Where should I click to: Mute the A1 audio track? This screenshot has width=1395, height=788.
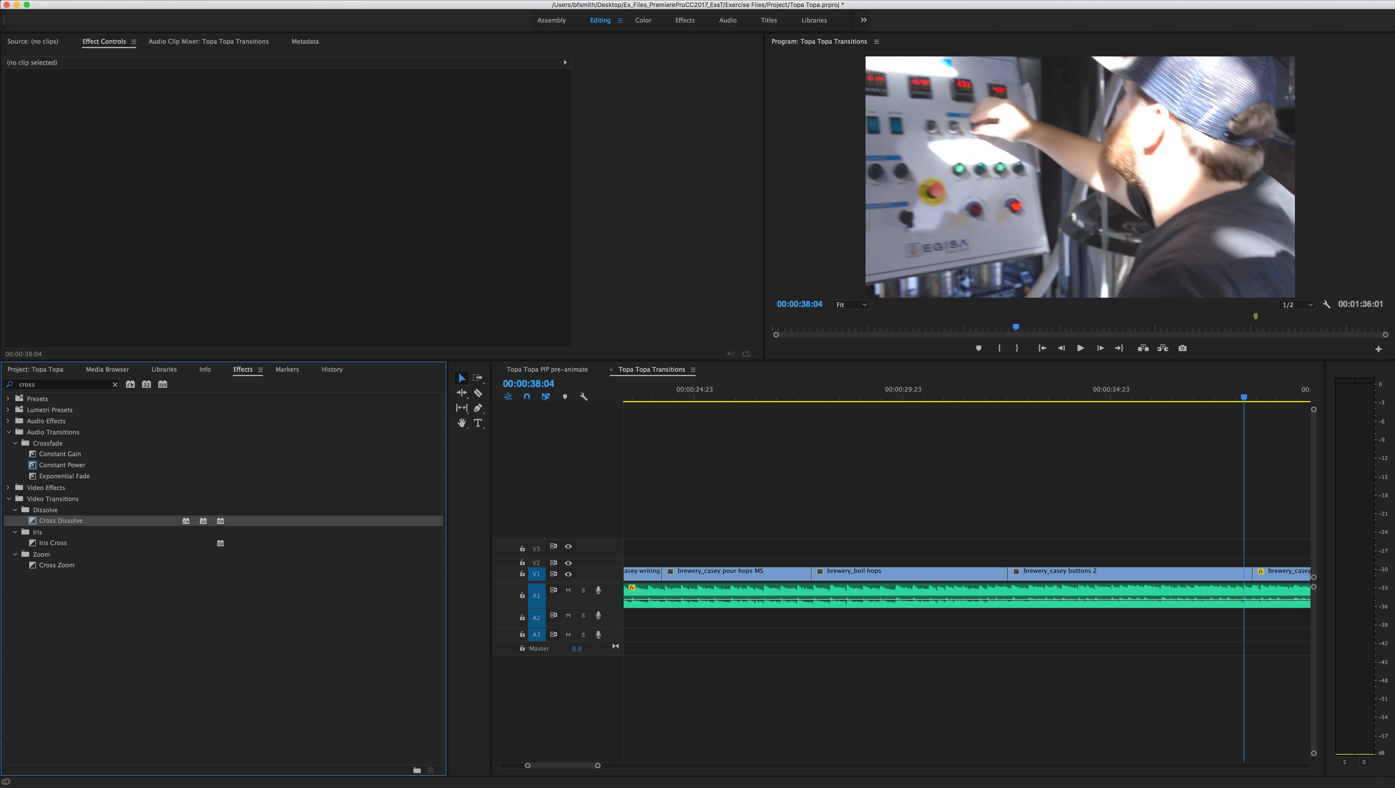point(568,590)
